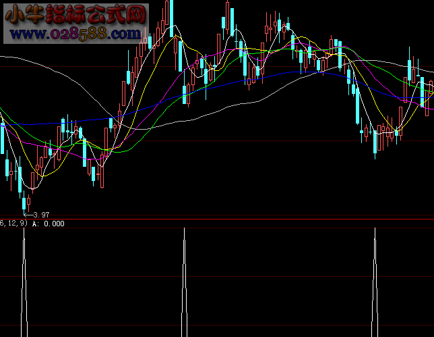Click the 小牛指标公式网 watermark logo

coord(75,14)
